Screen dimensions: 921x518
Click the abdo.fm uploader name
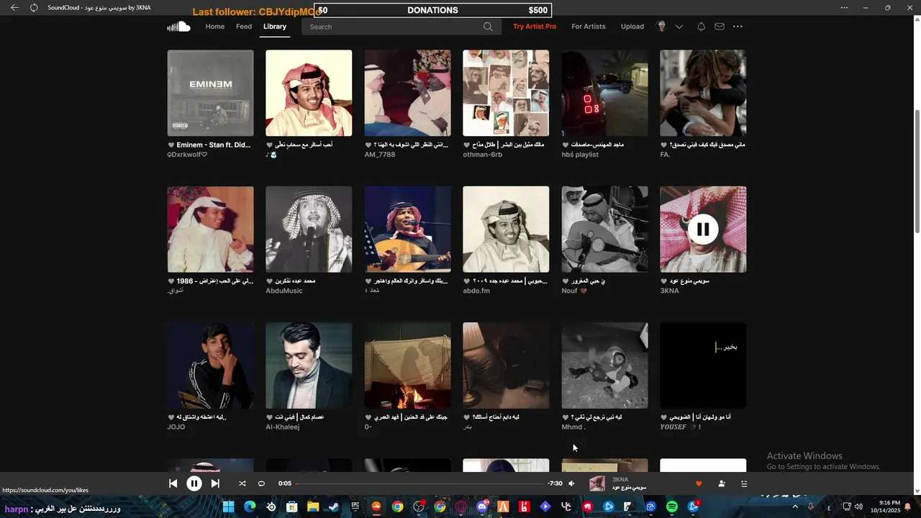[x=476, y=291]
